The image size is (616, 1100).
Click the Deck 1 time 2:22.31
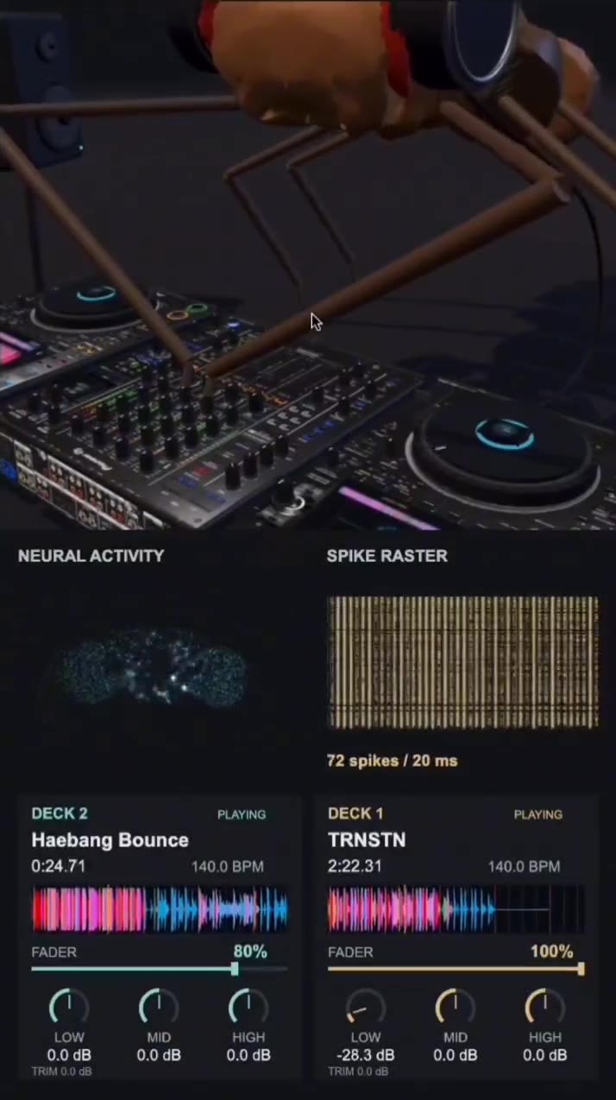(x=355, y=866)
